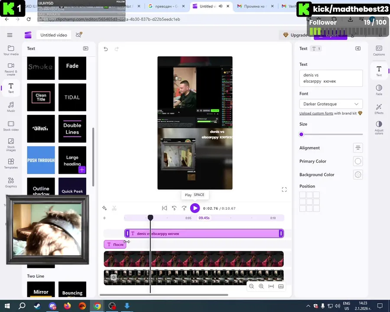Open Adjust colors panel
Image resolution: width=390 pixels, height=312 pixels.
(379, 128)
